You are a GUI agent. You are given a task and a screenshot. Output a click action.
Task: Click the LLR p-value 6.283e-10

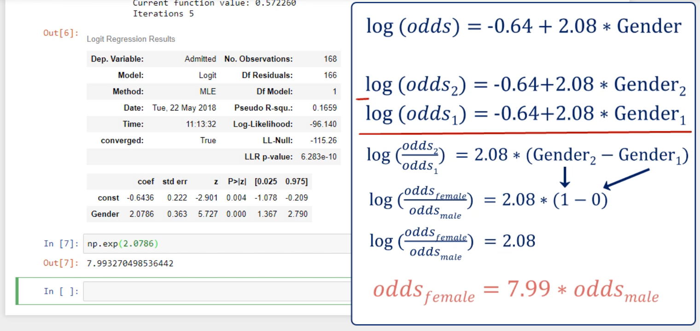pos(319,157)
